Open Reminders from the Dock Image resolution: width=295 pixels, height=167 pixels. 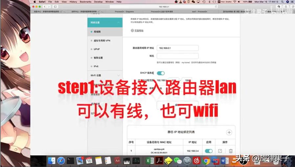[108, 161]
